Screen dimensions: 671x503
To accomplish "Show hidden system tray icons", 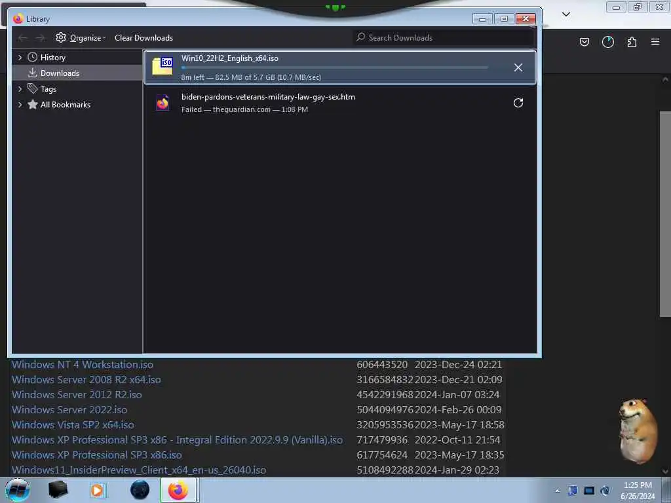I will pos(557,491).
